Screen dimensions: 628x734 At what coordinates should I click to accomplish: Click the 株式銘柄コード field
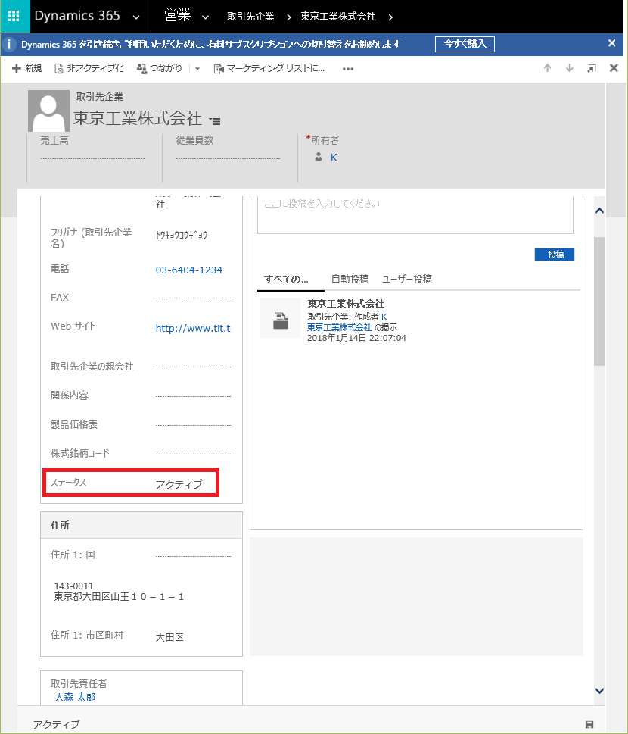point(193,453)
